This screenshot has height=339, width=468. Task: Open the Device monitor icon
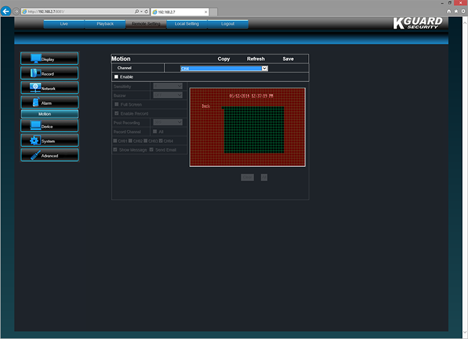35,126
